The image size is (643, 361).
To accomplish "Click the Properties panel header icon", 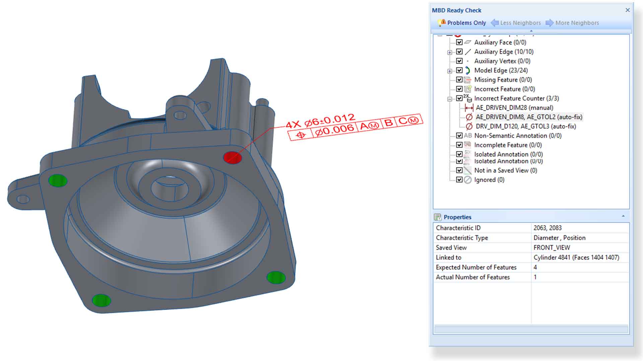I will tap(437, 217).
